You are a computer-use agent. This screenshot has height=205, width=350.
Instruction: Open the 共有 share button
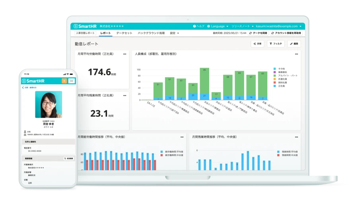click(x=257, y=44)
